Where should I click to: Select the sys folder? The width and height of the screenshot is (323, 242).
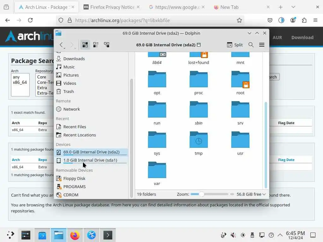(x=157, y=143)
